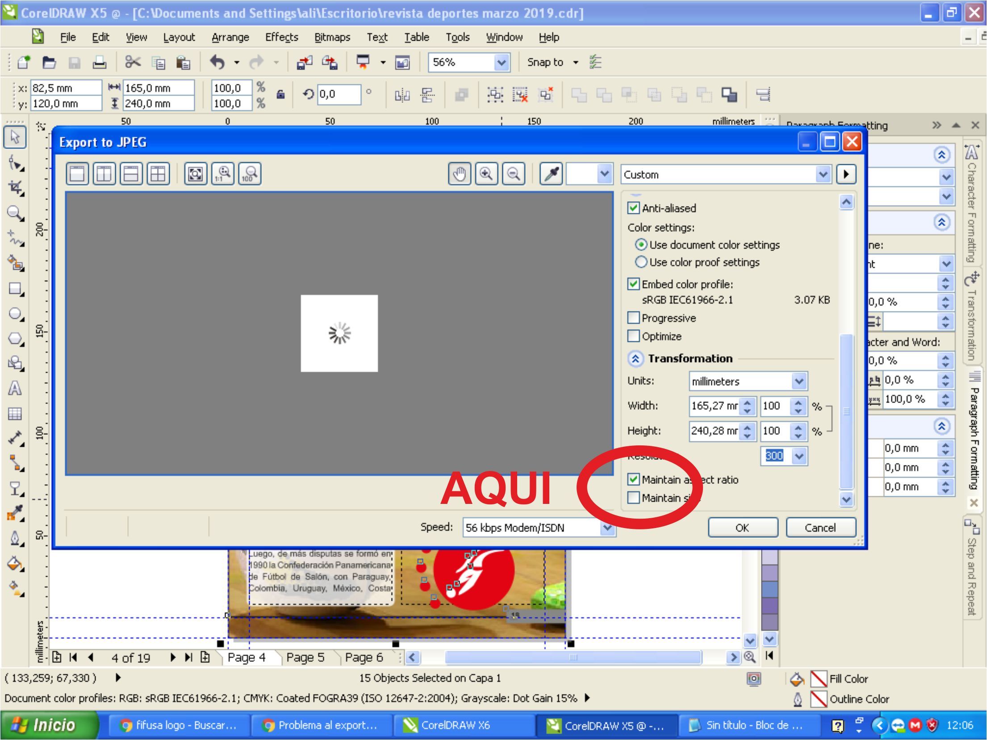987x740 pixels.
Task: Open the zoom level 56% dropdown
Action: click(x=502, y=62)
